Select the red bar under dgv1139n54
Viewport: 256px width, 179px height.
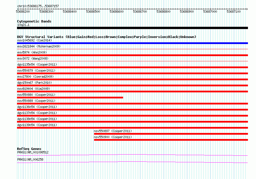(x=132, y=128)
